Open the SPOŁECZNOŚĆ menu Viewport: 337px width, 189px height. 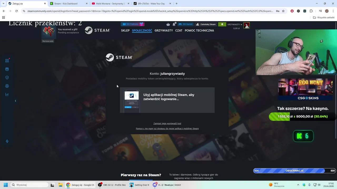pos(142,30)
